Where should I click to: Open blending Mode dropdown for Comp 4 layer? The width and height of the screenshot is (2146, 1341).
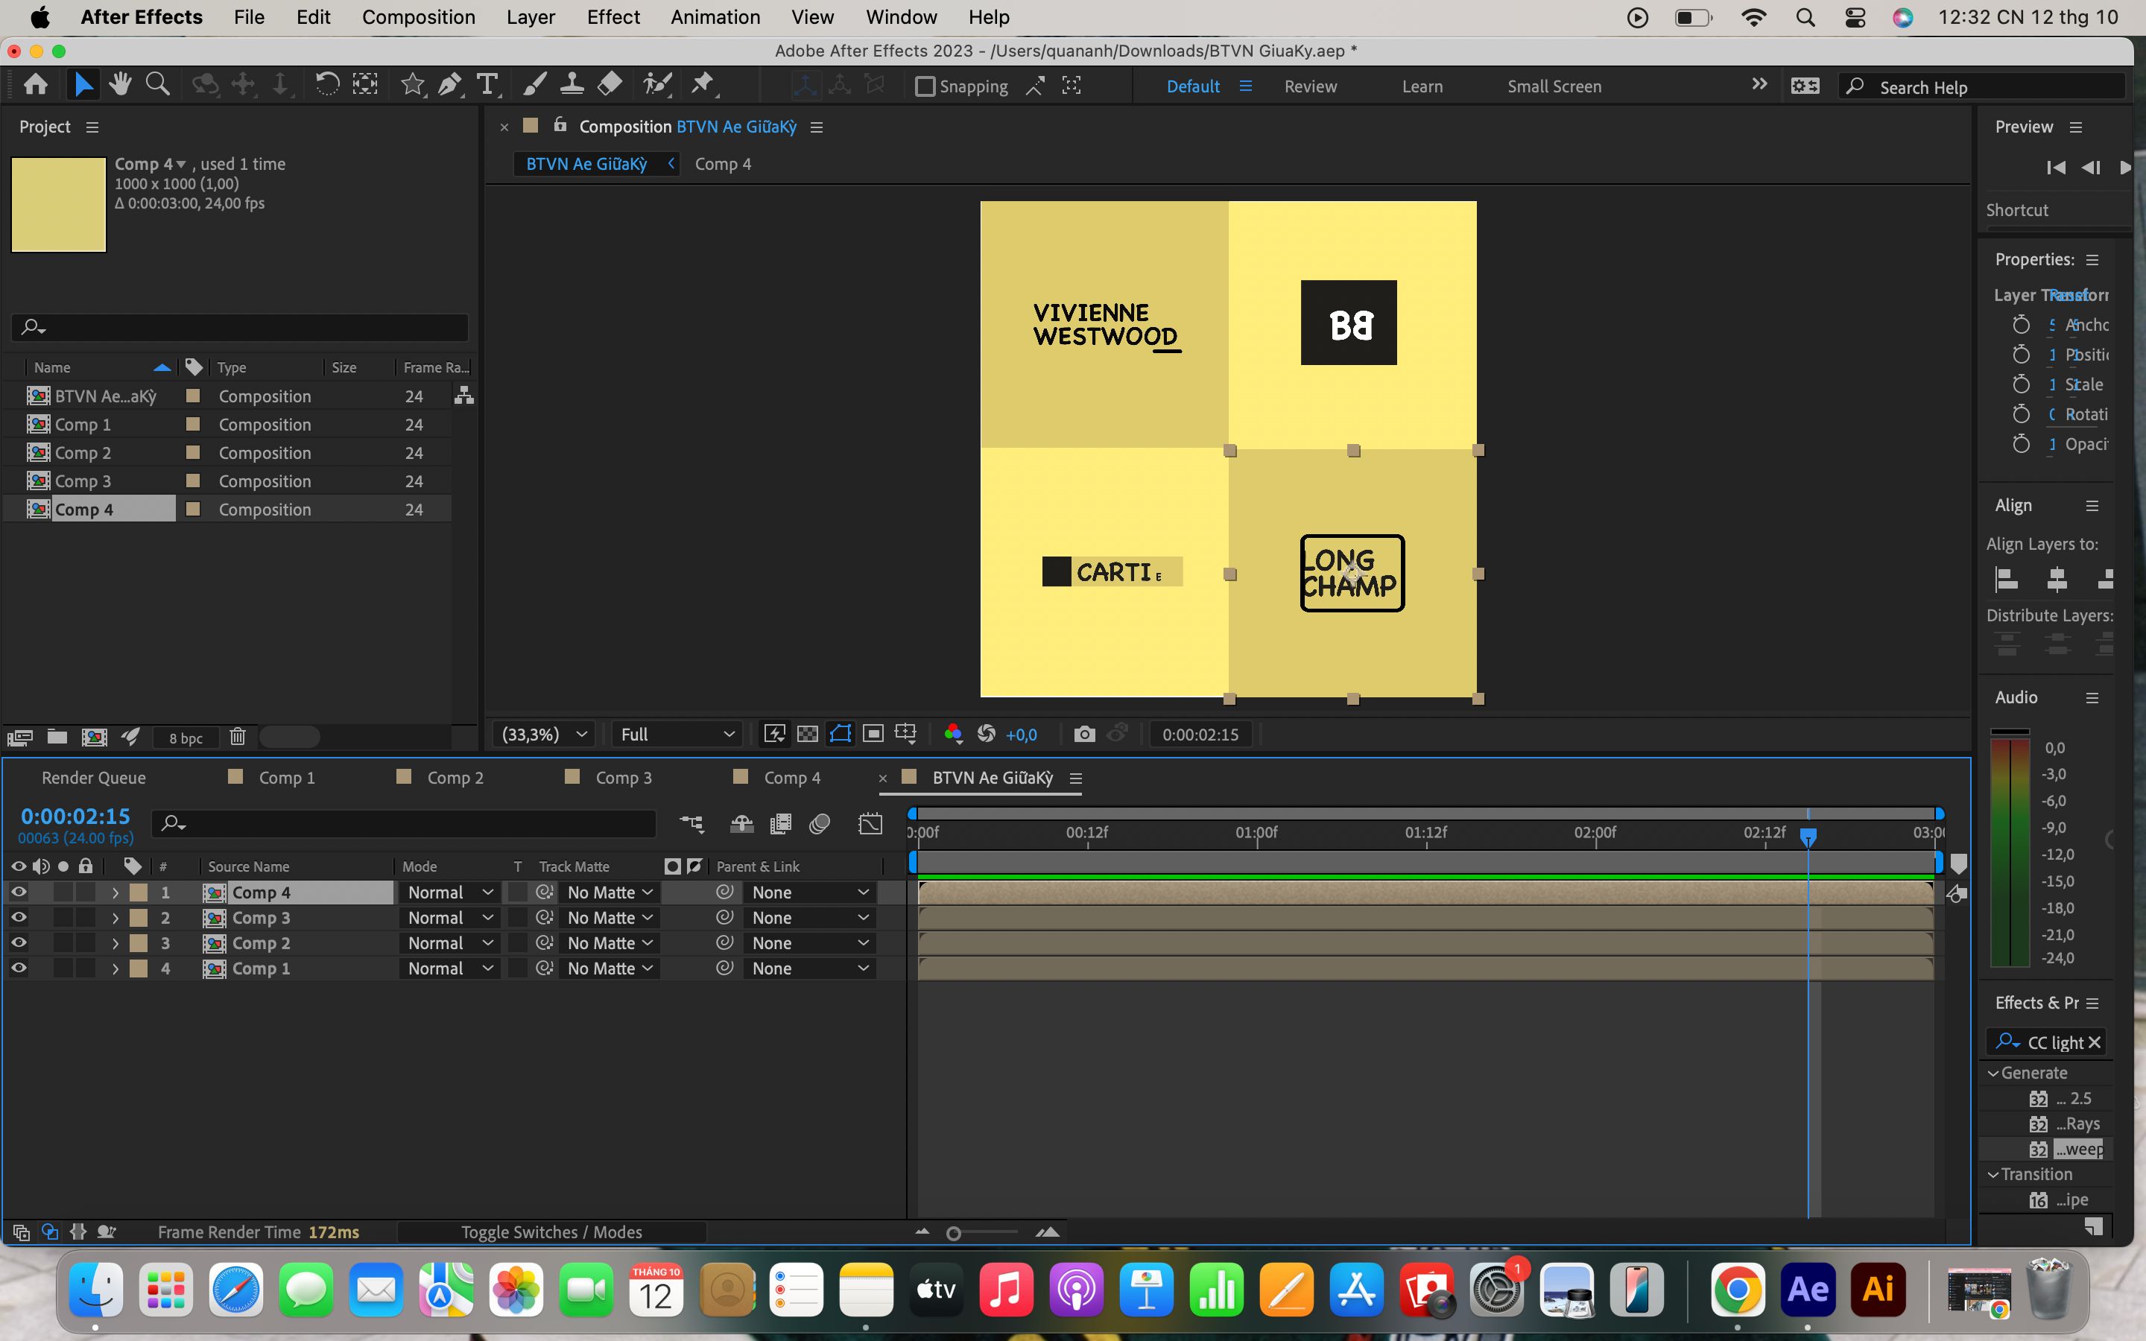click(449, 893)
